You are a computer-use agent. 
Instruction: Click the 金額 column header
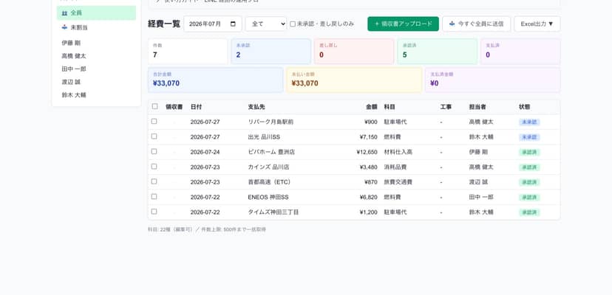pos(372,107)
